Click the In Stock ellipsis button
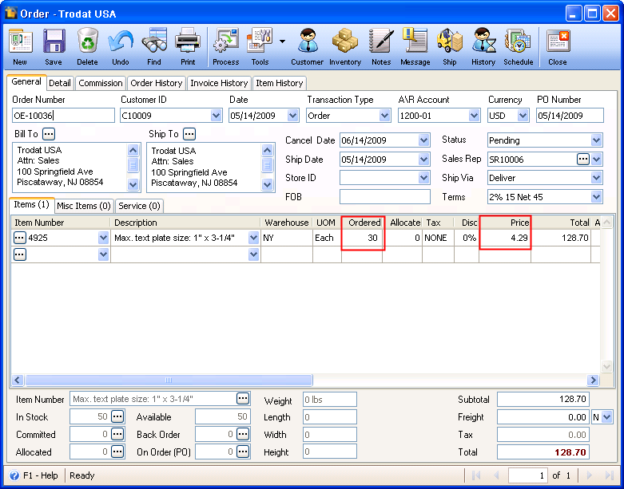Screen dimensions: 624x489 tap(117, 416)
